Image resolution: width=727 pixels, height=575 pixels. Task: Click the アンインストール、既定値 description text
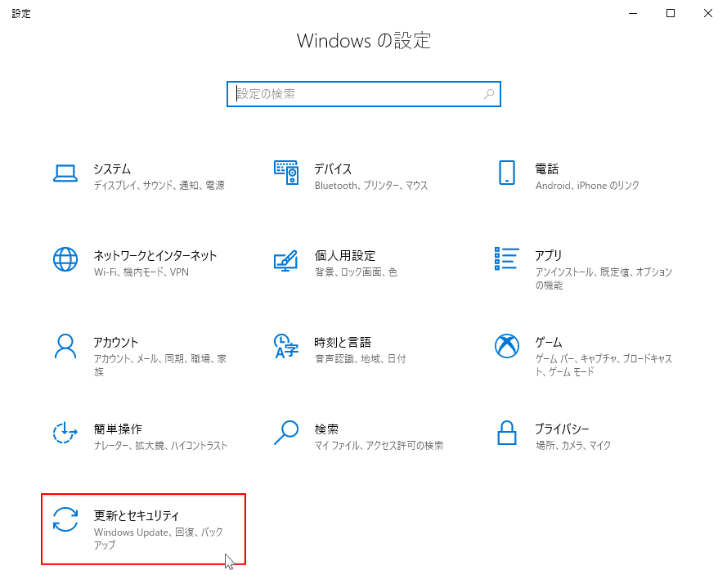click(604, 278)
